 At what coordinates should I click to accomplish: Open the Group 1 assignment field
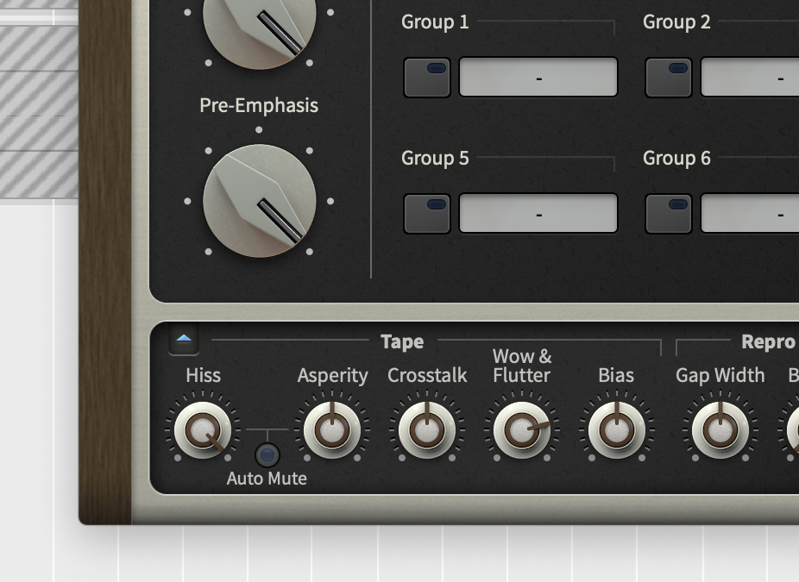pyautogui.click(x=538, y=78)
